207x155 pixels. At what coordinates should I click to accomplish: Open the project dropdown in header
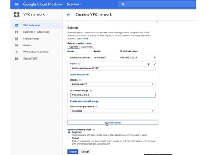tap(75, 4)
